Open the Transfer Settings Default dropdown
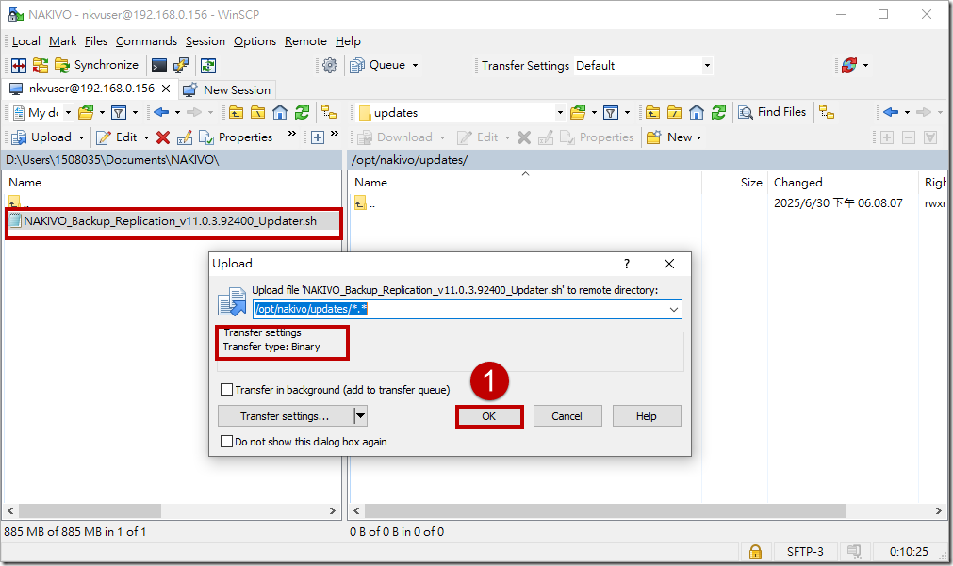953x566 pixels. (707, 65)
